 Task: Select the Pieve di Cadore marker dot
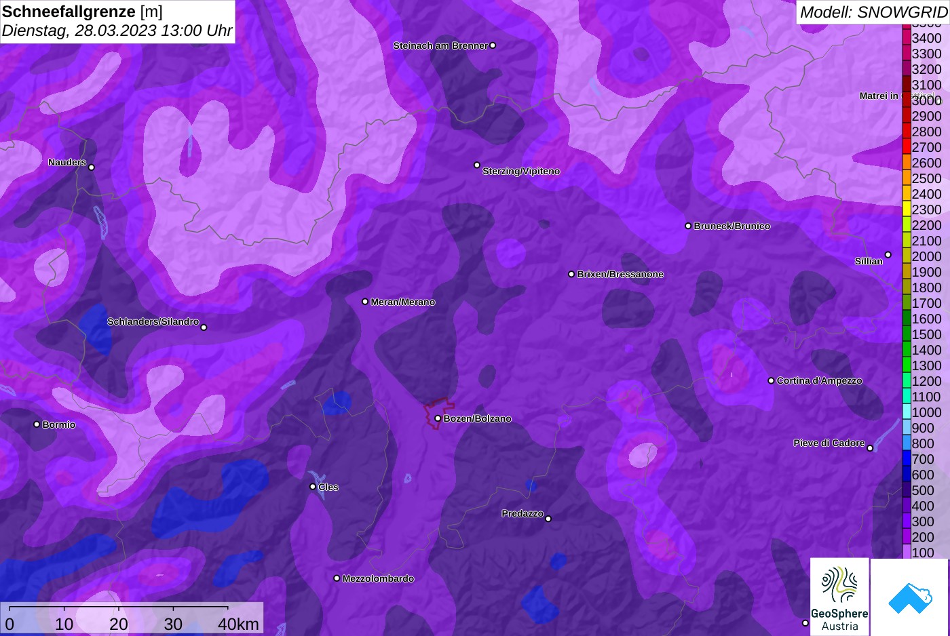tap(870, 448)
